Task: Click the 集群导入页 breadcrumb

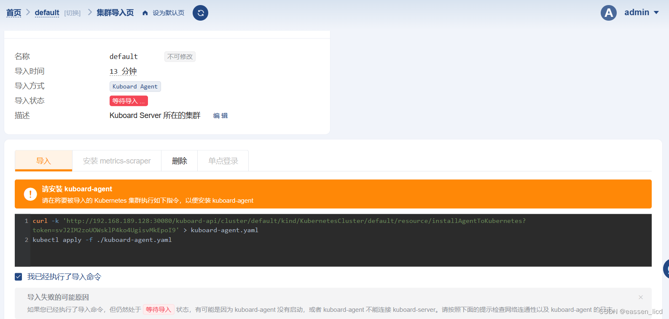Action: (x=115, y=13)
